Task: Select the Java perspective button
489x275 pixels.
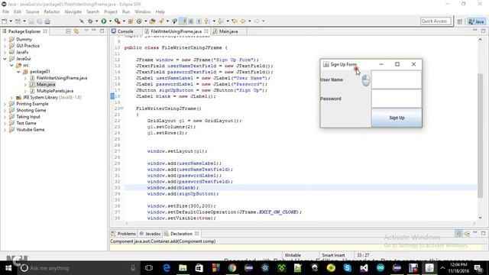Action: (477, 21)
